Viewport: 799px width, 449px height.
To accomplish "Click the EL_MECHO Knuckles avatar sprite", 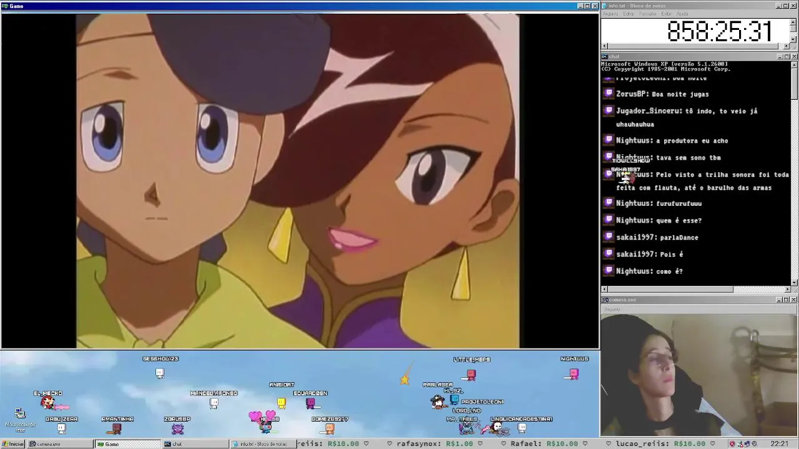I will coord(47,403).
